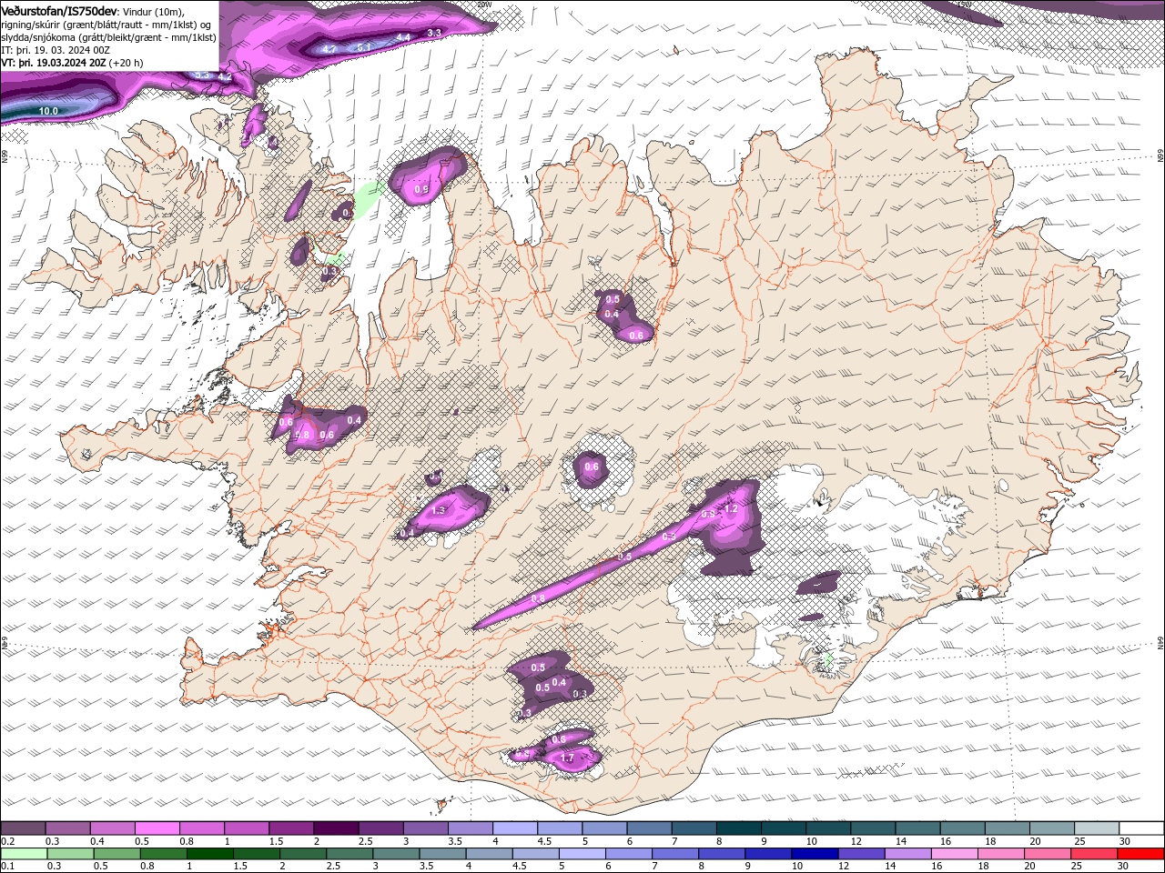1165x873 pixels.
Task: Select the 'rigning/skúrir' description line
Action: 107,24
